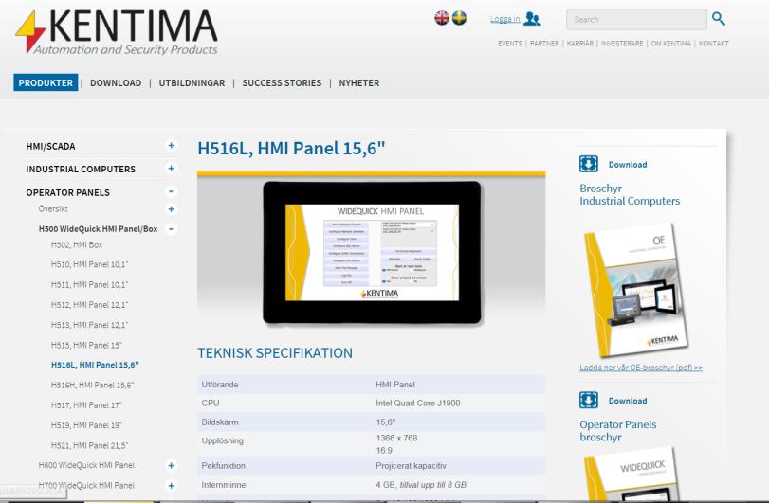Image resolution: width=769 pixels, height=503 pixels.
Task: Select H521, HMI Panel 21,5"
Action: point(90,446)
